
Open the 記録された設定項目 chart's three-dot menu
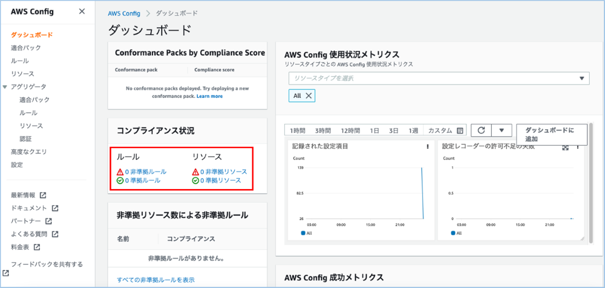428,146
